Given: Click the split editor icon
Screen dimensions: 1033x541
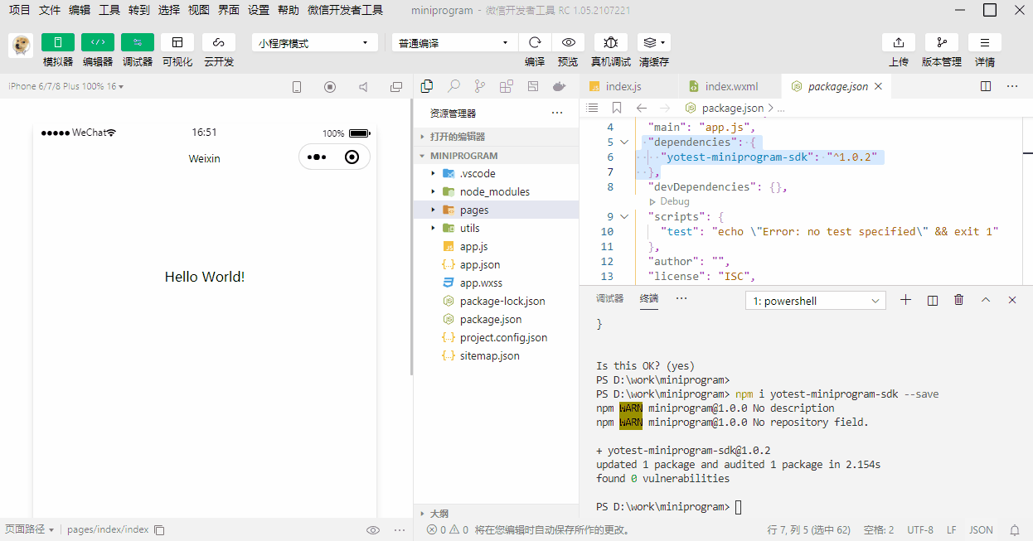Looking at the screenshot, I should coord(986,86).
